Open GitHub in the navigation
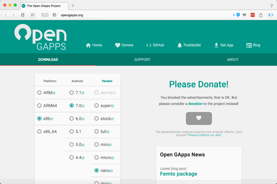The height and width of the screenshot is (184, 277). click(155, 45)
